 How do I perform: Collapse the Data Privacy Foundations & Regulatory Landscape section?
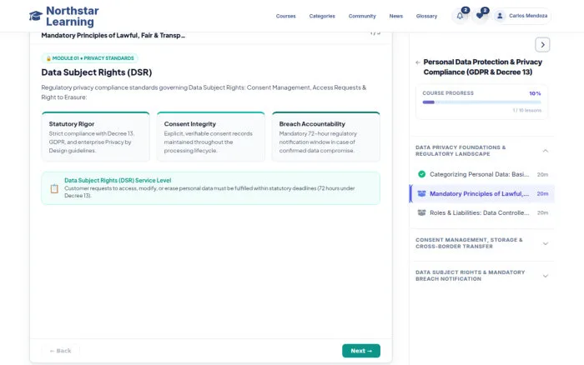[481, 151]
